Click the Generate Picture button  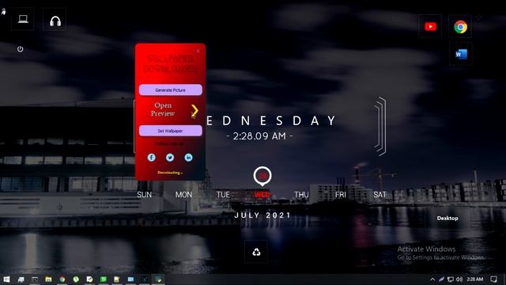tap(171, 89)
